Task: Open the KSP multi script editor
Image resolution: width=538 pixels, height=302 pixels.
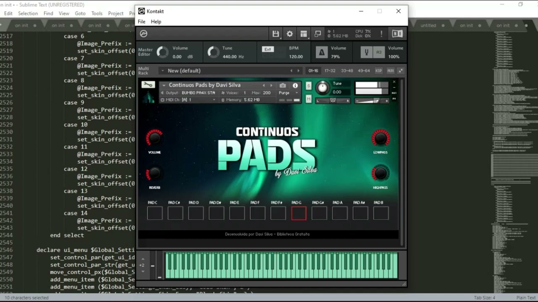Action: pyautogui.click(x=379, y=71)
